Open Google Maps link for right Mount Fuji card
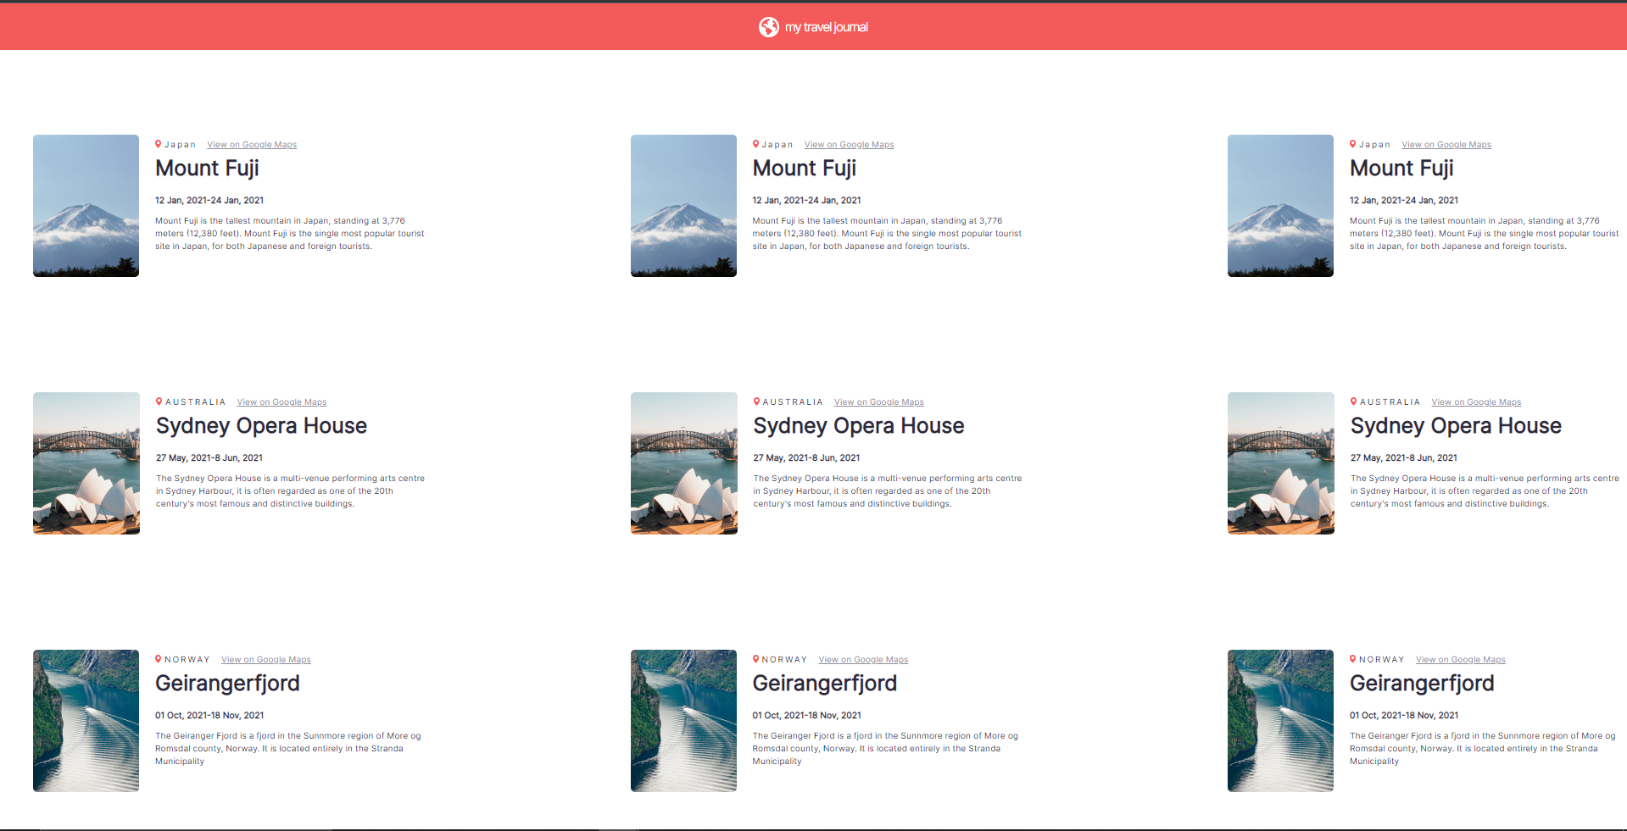1627x831 pixels. point(1446,145)
